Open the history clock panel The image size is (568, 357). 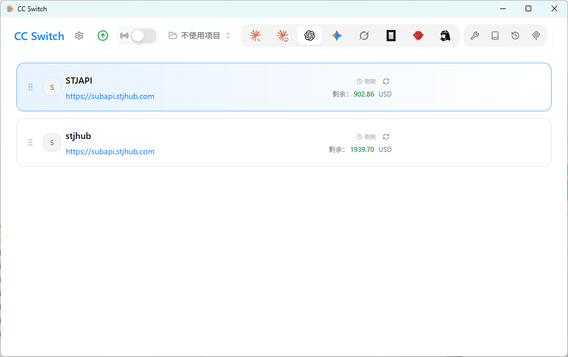pyautogui.click(x=515, y=36)
